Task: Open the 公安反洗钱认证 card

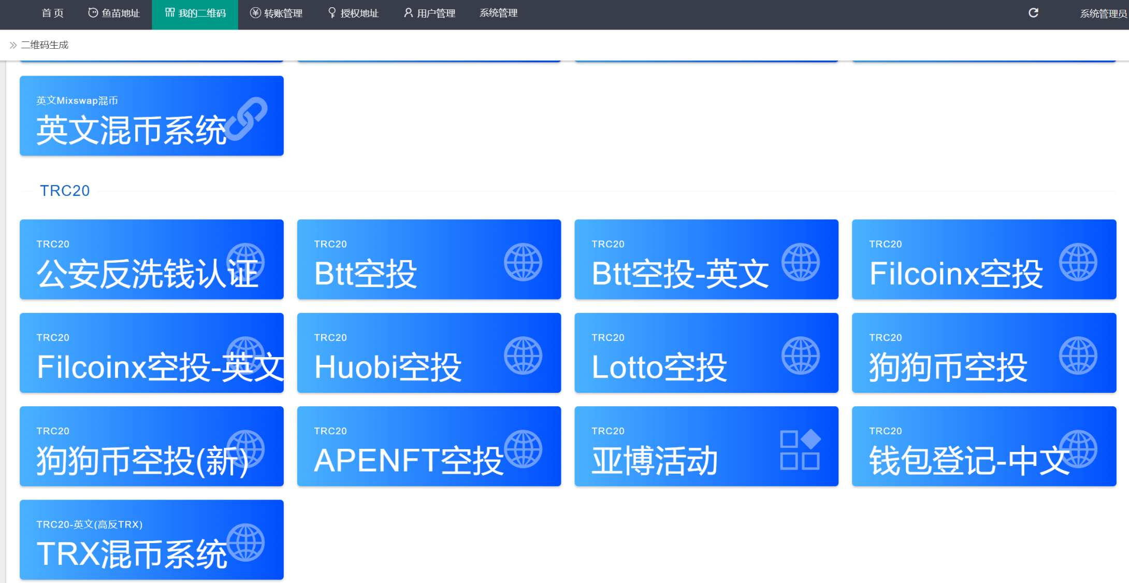Action: [x=152, y=259]
